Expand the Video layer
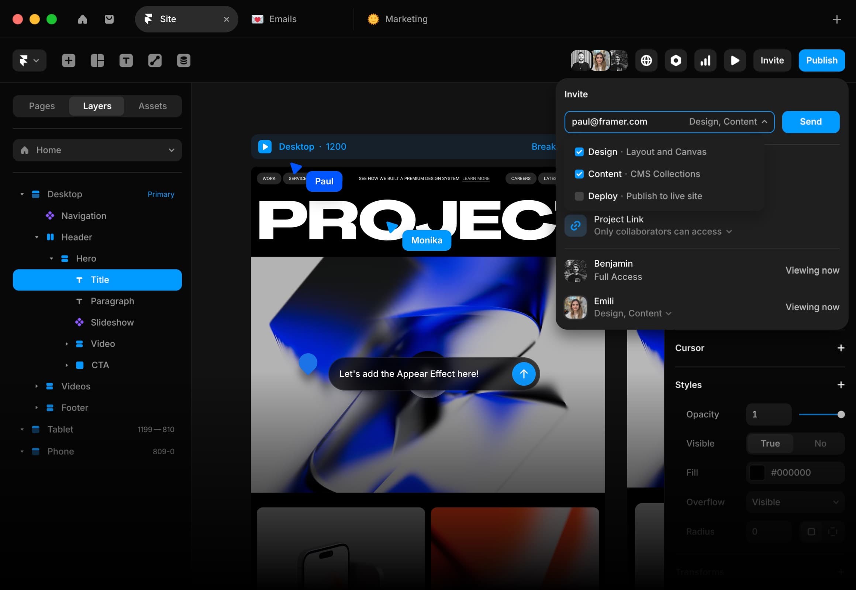The width and height of the screenshot is (856, 590). tap(66, 344)
